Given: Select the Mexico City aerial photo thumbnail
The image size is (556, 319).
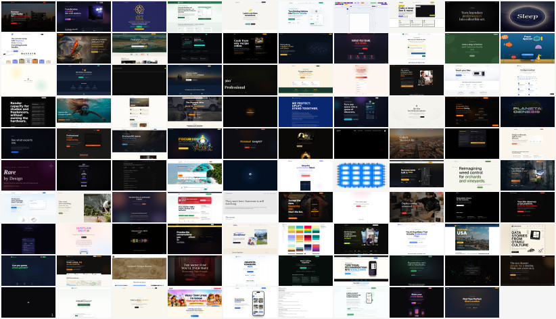Looking at the screenshot, I should pyautogui.click(x=417, y=143).
